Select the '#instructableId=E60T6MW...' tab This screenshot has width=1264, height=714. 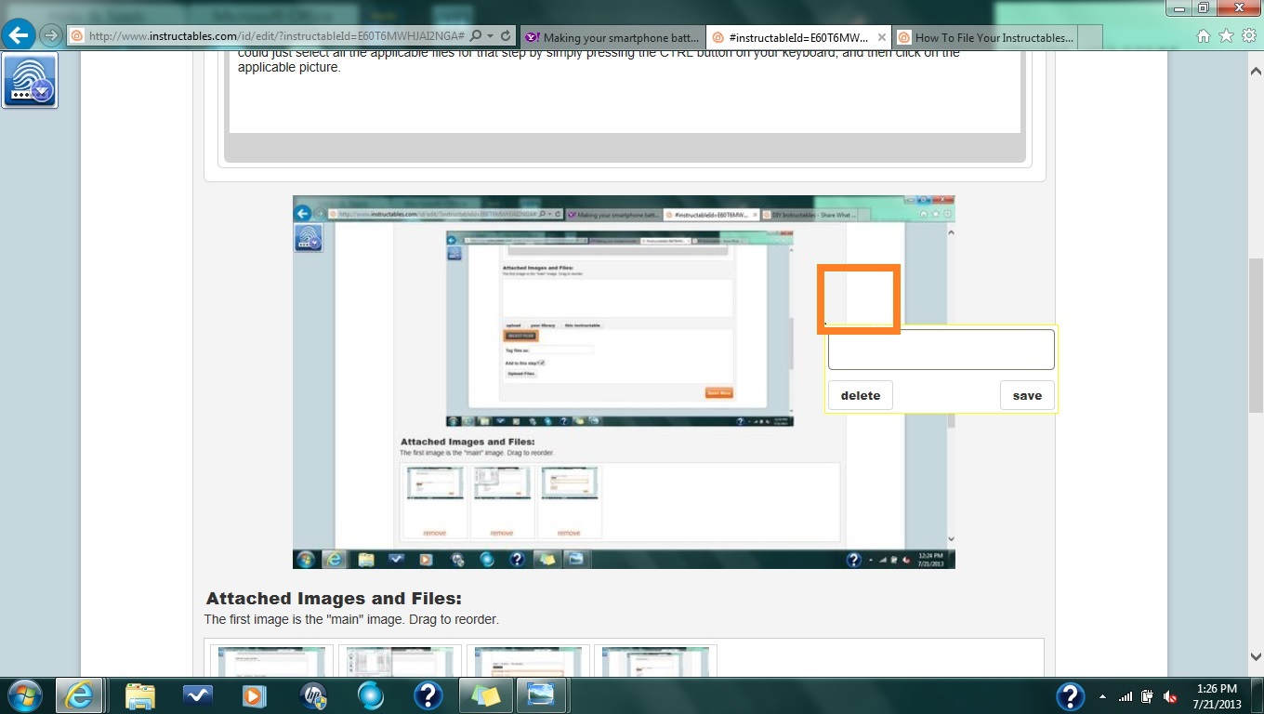(x=798, y=37)
